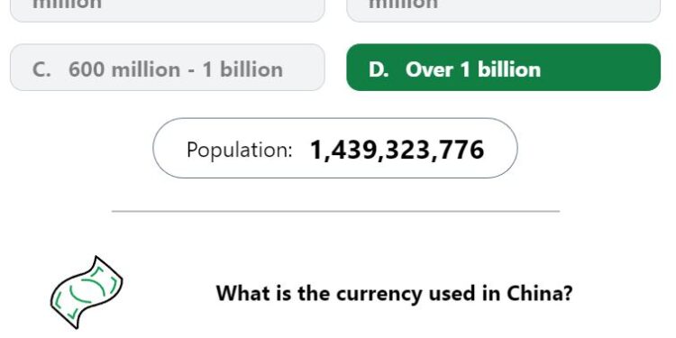This screenshot has width=676, height=338.
Task: Click the population number 1,439,323,776
Action: (397, 150)
